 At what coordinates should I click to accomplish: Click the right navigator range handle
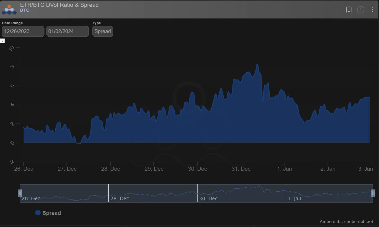pos(372,193)
